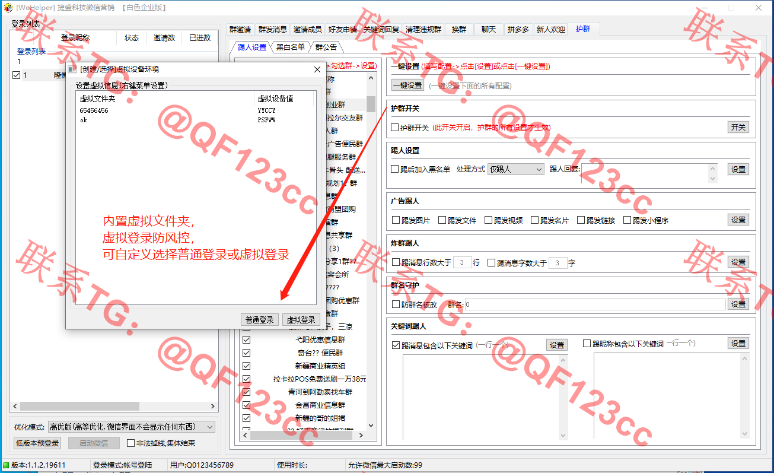This screenshot has width=774, height=473.
Task: Click the green status indicator beside version
Action: [x=6, y=465]
